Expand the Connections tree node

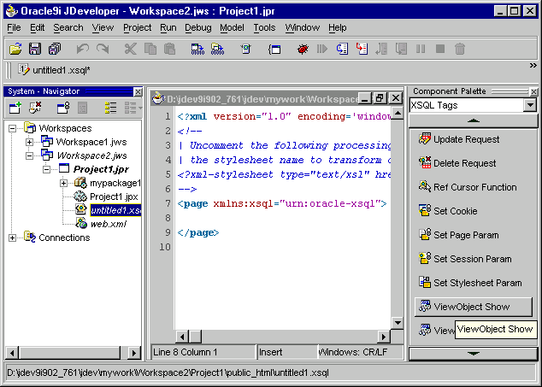point(13,237)
